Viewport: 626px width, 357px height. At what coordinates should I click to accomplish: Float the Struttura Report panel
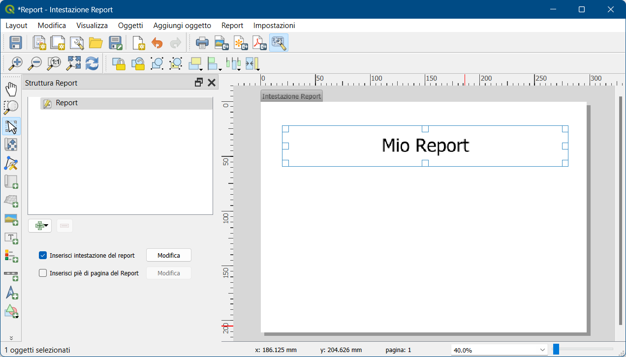[x=199, y=83]
